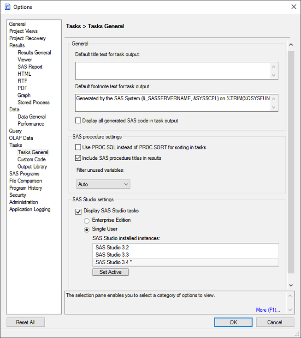Click the Set Active button
The height and width of the screenshot is (338, 301).
(110, 272)
